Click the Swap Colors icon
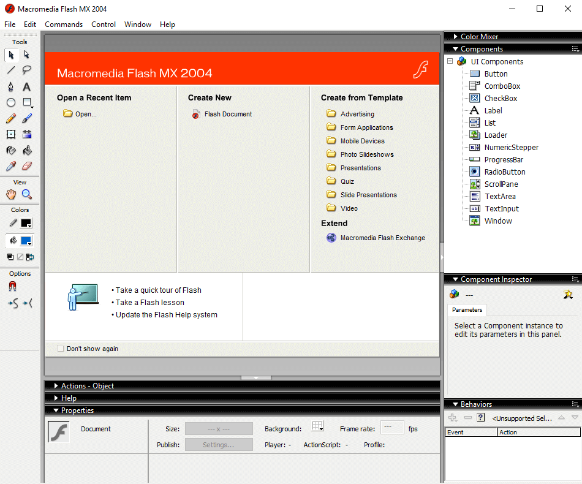This screenshot has width=582, height=484. click(x=29, y=257)
